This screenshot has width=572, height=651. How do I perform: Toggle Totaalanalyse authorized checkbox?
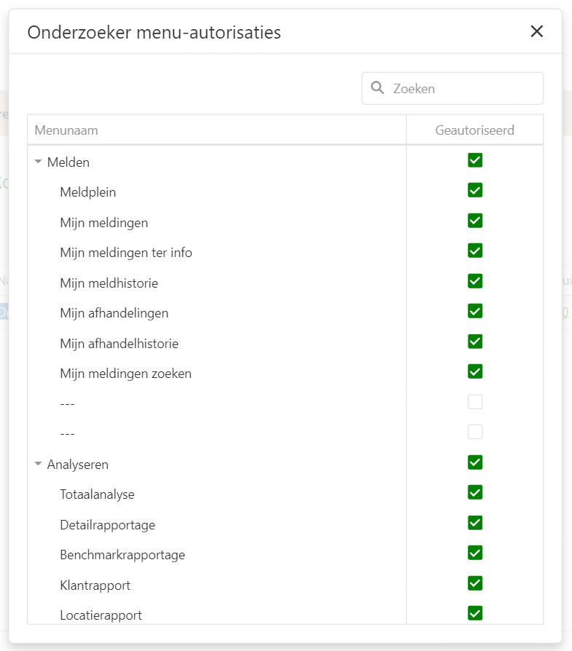tap(475, 493)
